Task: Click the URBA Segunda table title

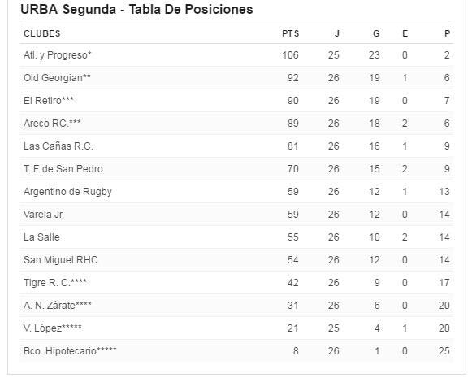Action: [x=136, y=9]
